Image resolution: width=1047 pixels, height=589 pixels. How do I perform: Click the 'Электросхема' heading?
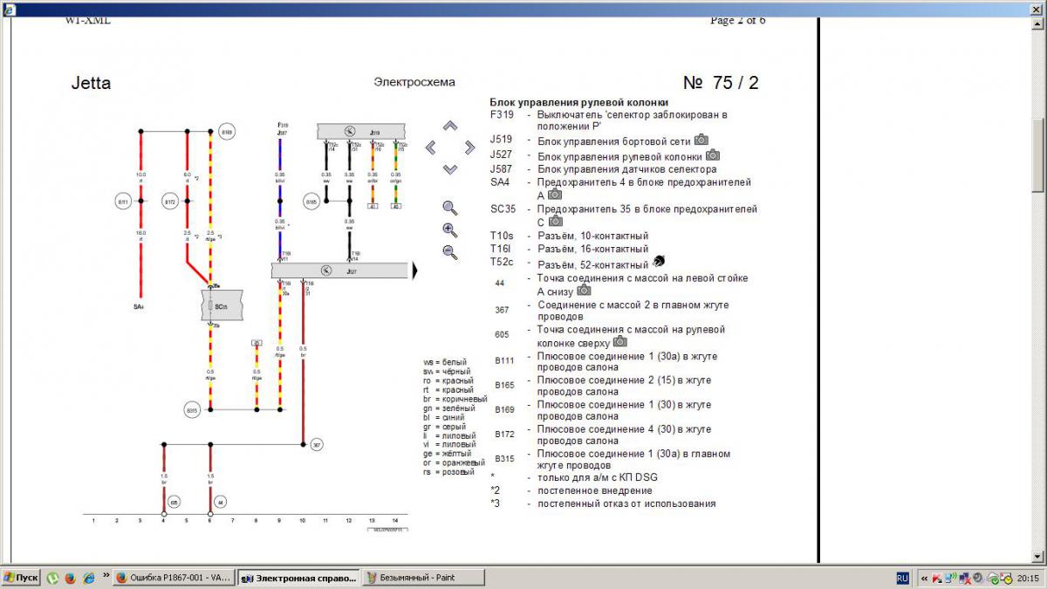414,83
